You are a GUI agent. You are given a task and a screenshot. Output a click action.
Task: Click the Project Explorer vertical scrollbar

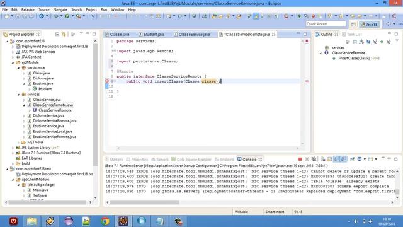[x=95, y=104]
